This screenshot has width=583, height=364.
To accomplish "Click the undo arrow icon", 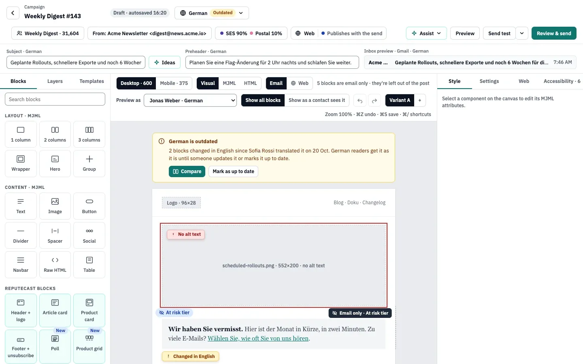I will coord(360,100).
